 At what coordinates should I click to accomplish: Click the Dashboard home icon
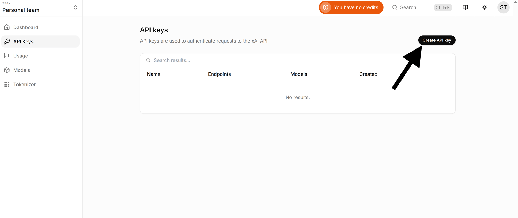pos(7,27)
